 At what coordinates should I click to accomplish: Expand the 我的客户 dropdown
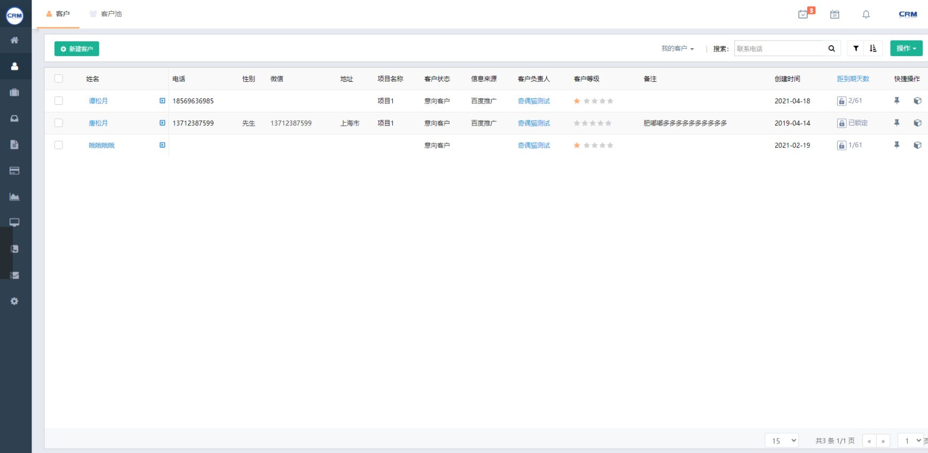(x=677, y=49)
